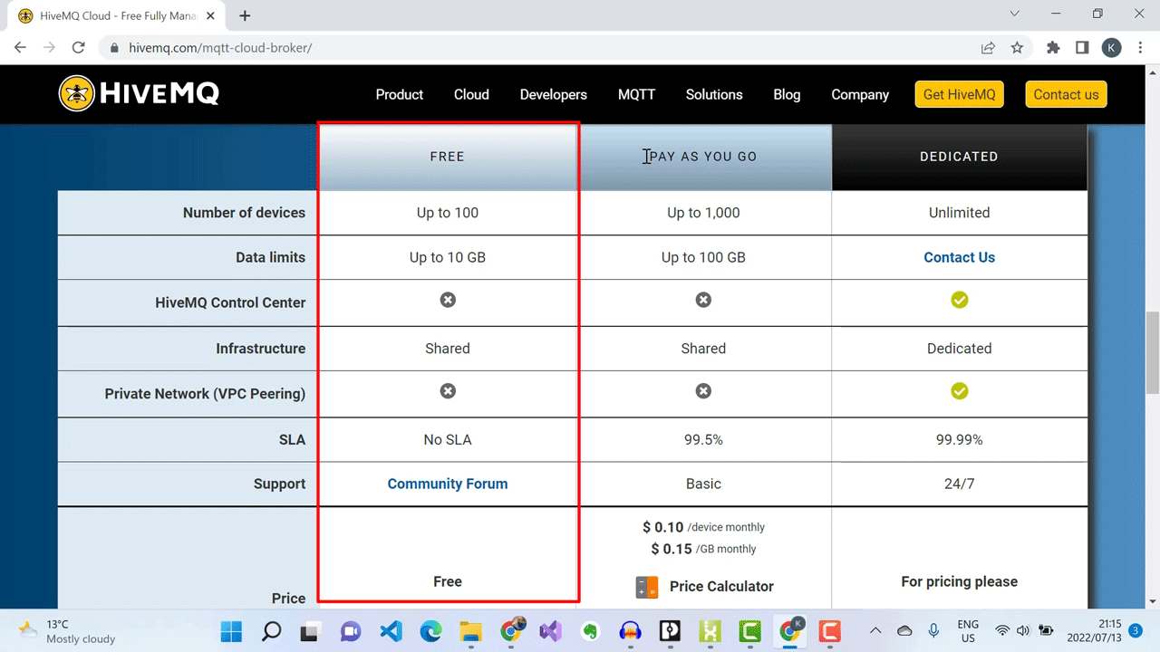Open the Windows Start menu
The width and height of the screenshot is (1160, 652).
point(232,630)
